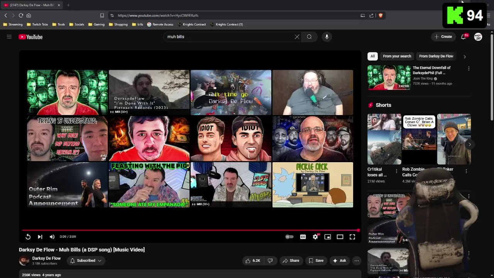Viewport: 494px width, 278px height.
Task: Open options for the Cr1tikal Short
Action: (396, 171)
